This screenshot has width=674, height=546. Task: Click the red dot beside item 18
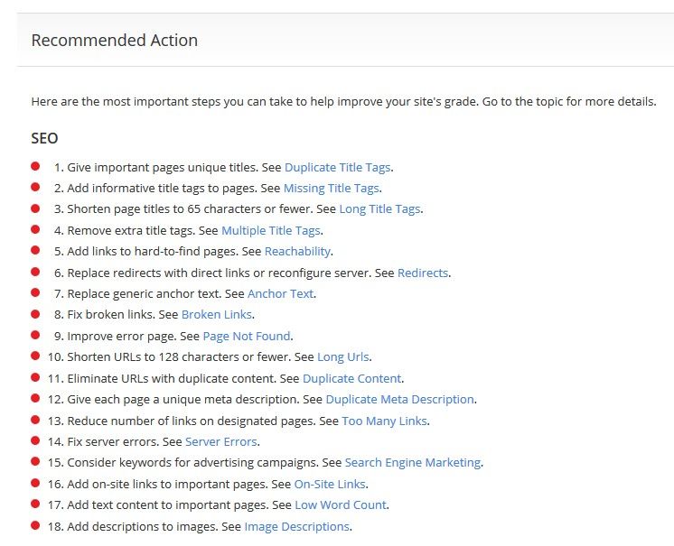click(35, 525)
